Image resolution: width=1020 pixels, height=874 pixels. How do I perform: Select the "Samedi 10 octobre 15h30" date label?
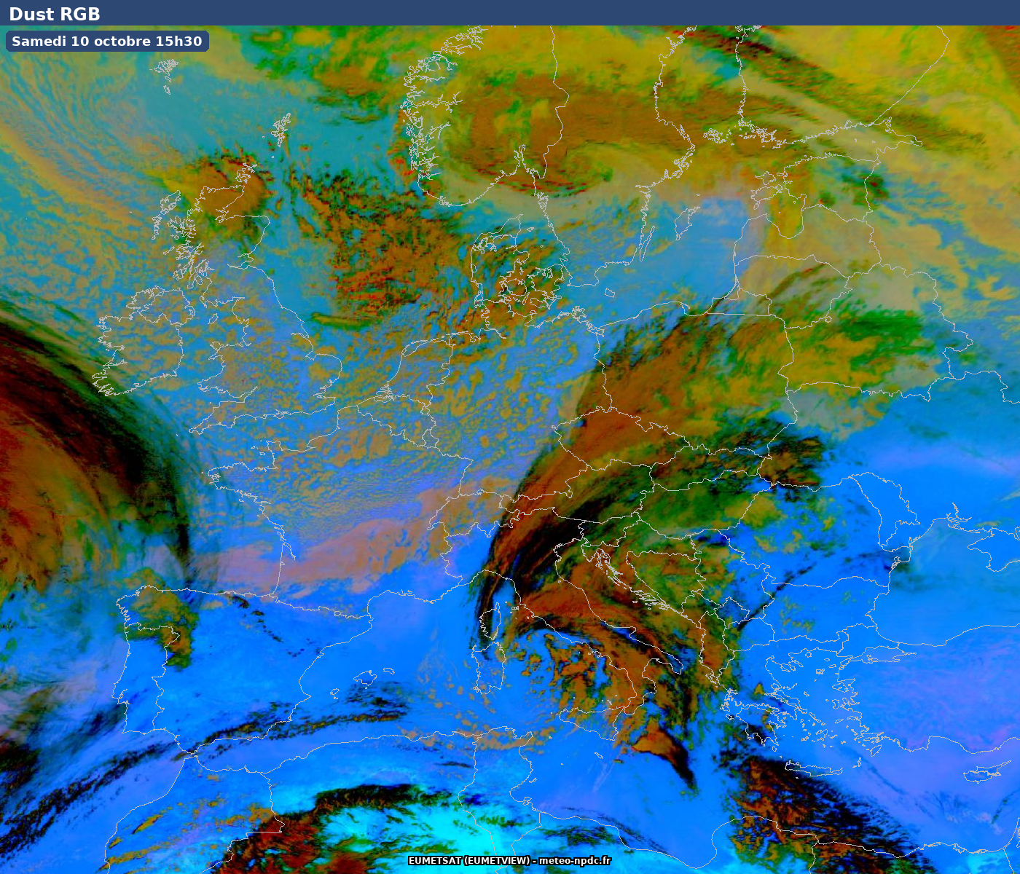(107, 42)
